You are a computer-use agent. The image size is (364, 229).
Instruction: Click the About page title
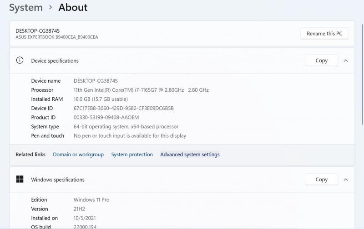[x=73, y=8]
